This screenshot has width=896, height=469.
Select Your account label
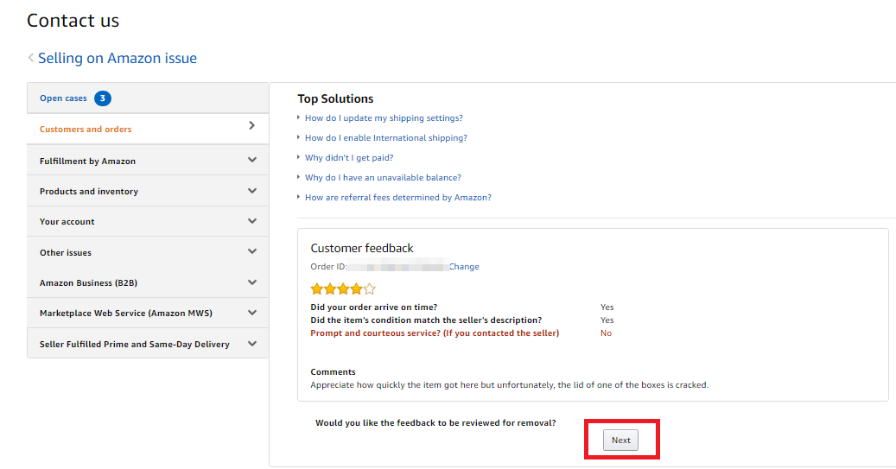[67, 222]
